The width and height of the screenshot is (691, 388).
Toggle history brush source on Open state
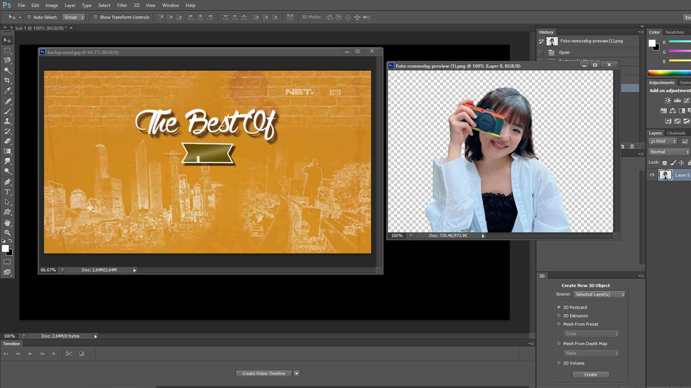pos(541,52)
